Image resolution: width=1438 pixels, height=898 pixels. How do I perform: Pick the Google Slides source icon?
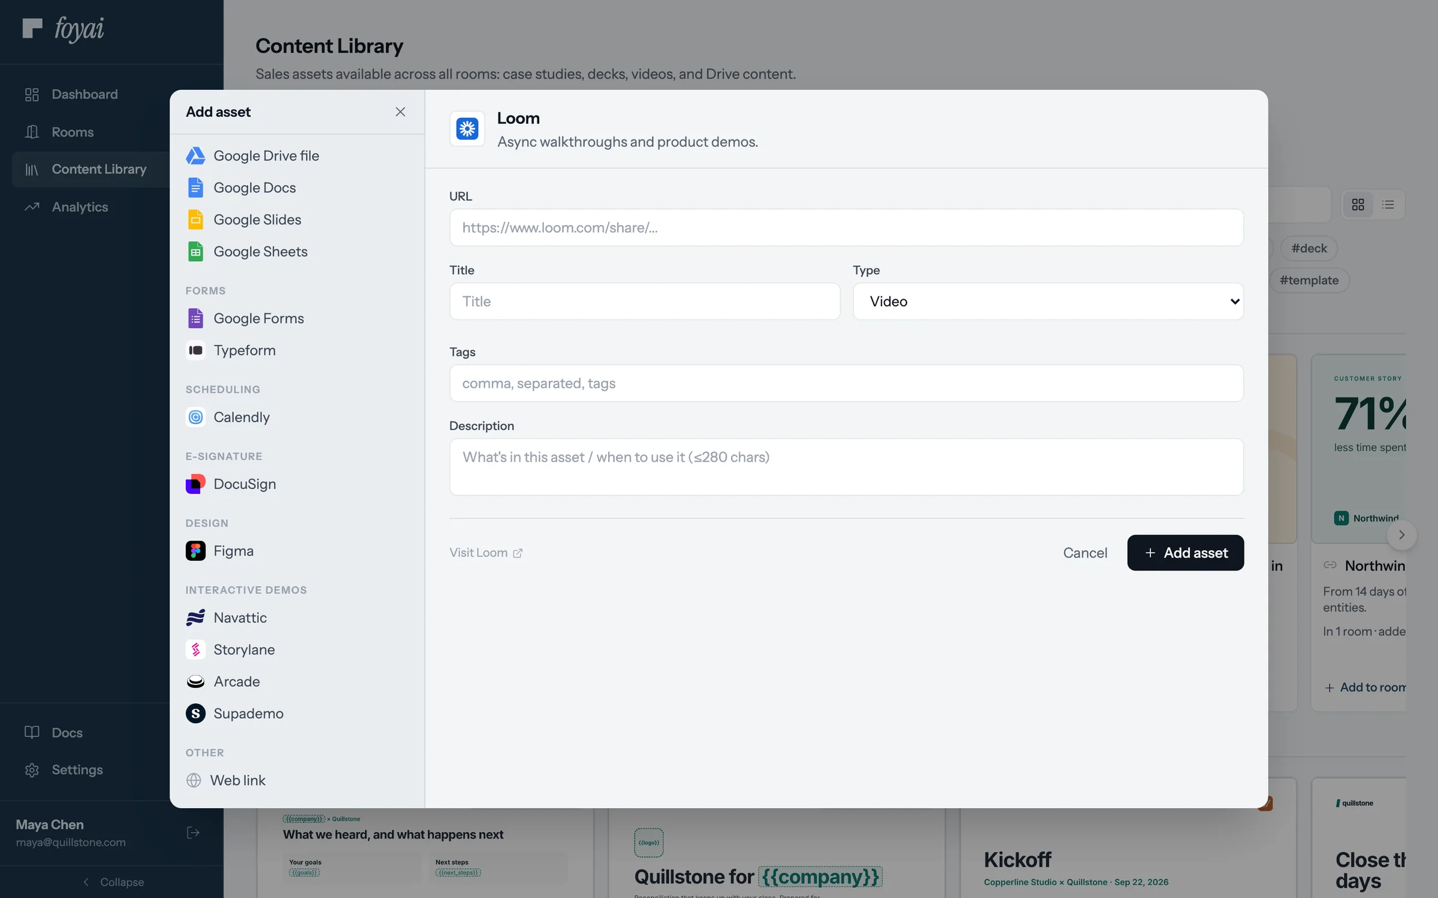coord(195,220)
